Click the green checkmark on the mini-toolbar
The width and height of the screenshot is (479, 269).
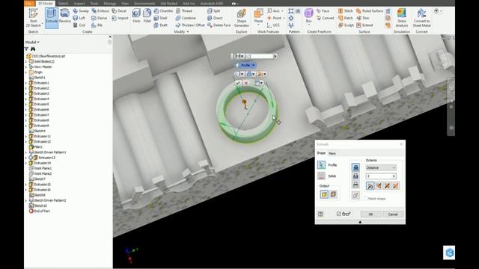pyautogui.click(x=238, y=83)
